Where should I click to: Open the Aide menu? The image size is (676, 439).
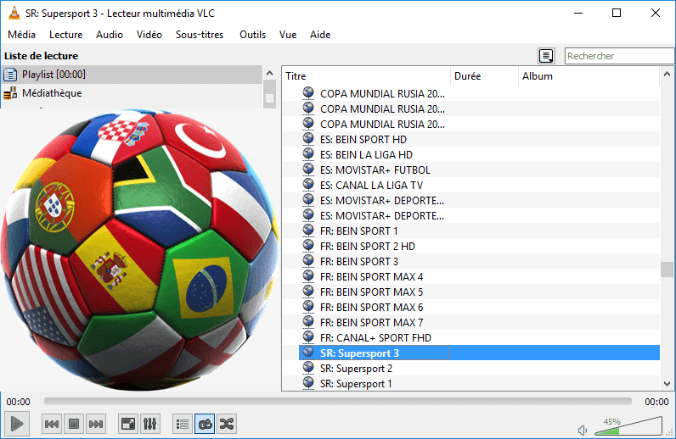tap(320, 35)
